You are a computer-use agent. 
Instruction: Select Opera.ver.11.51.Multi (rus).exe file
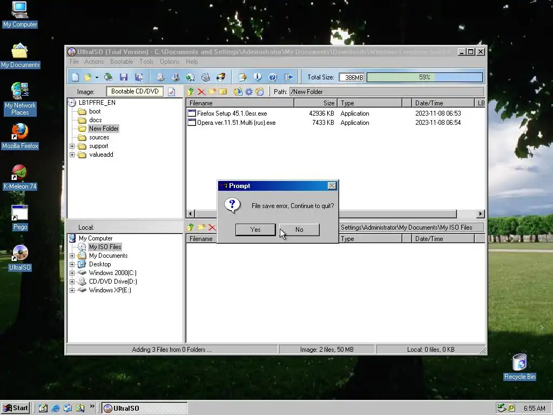237,123
